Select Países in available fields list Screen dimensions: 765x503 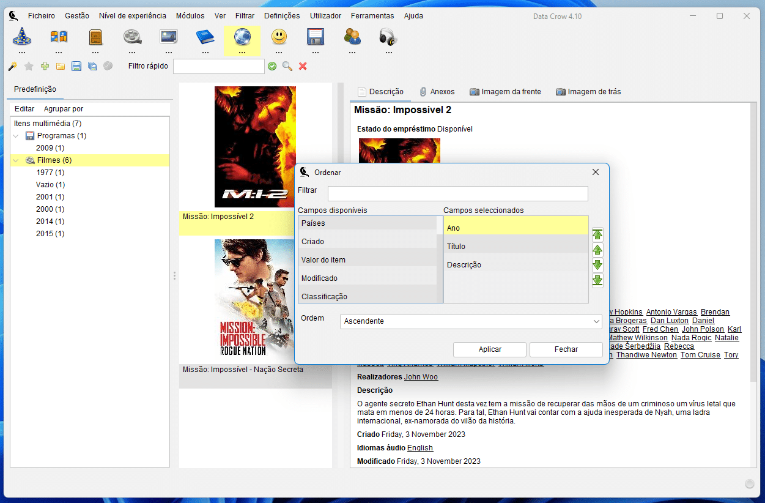[x=367, y=223]
